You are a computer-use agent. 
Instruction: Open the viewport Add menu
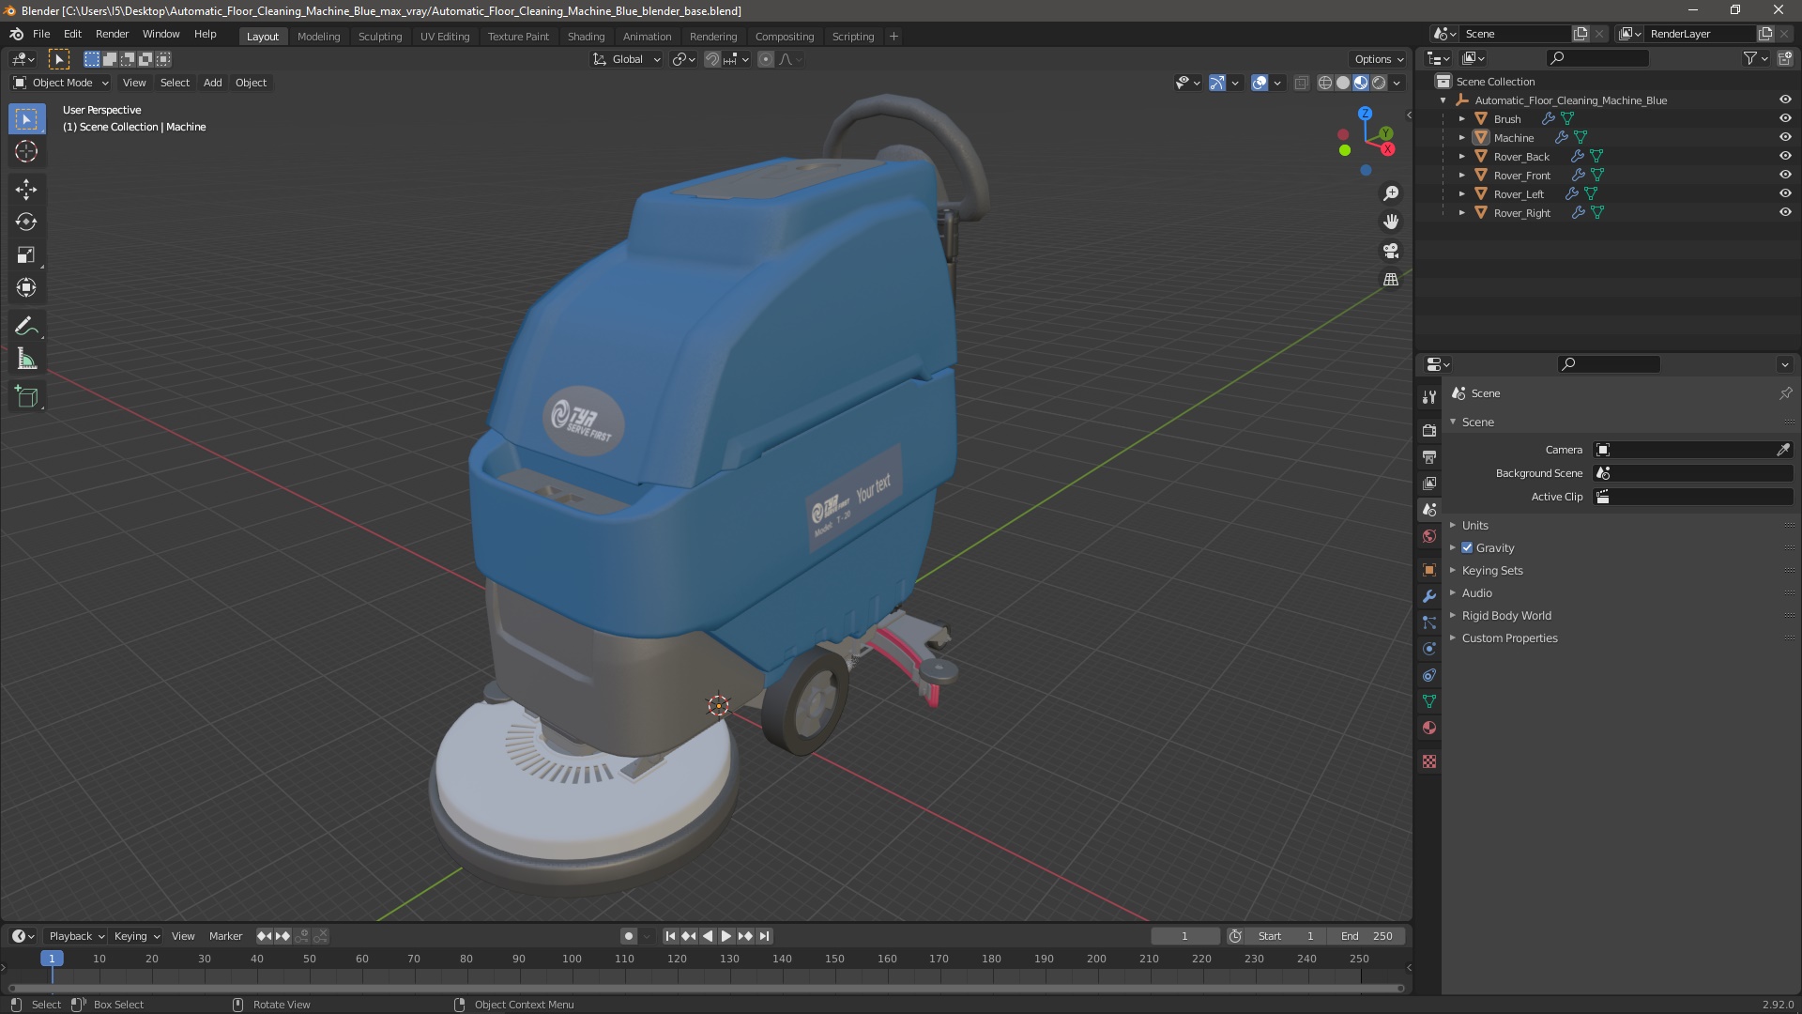click(213, 83)
